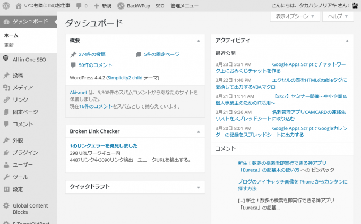Open 管理メニュー in the admin bar
The width and height of the screenshot is (361, 224).
(184, 6)
